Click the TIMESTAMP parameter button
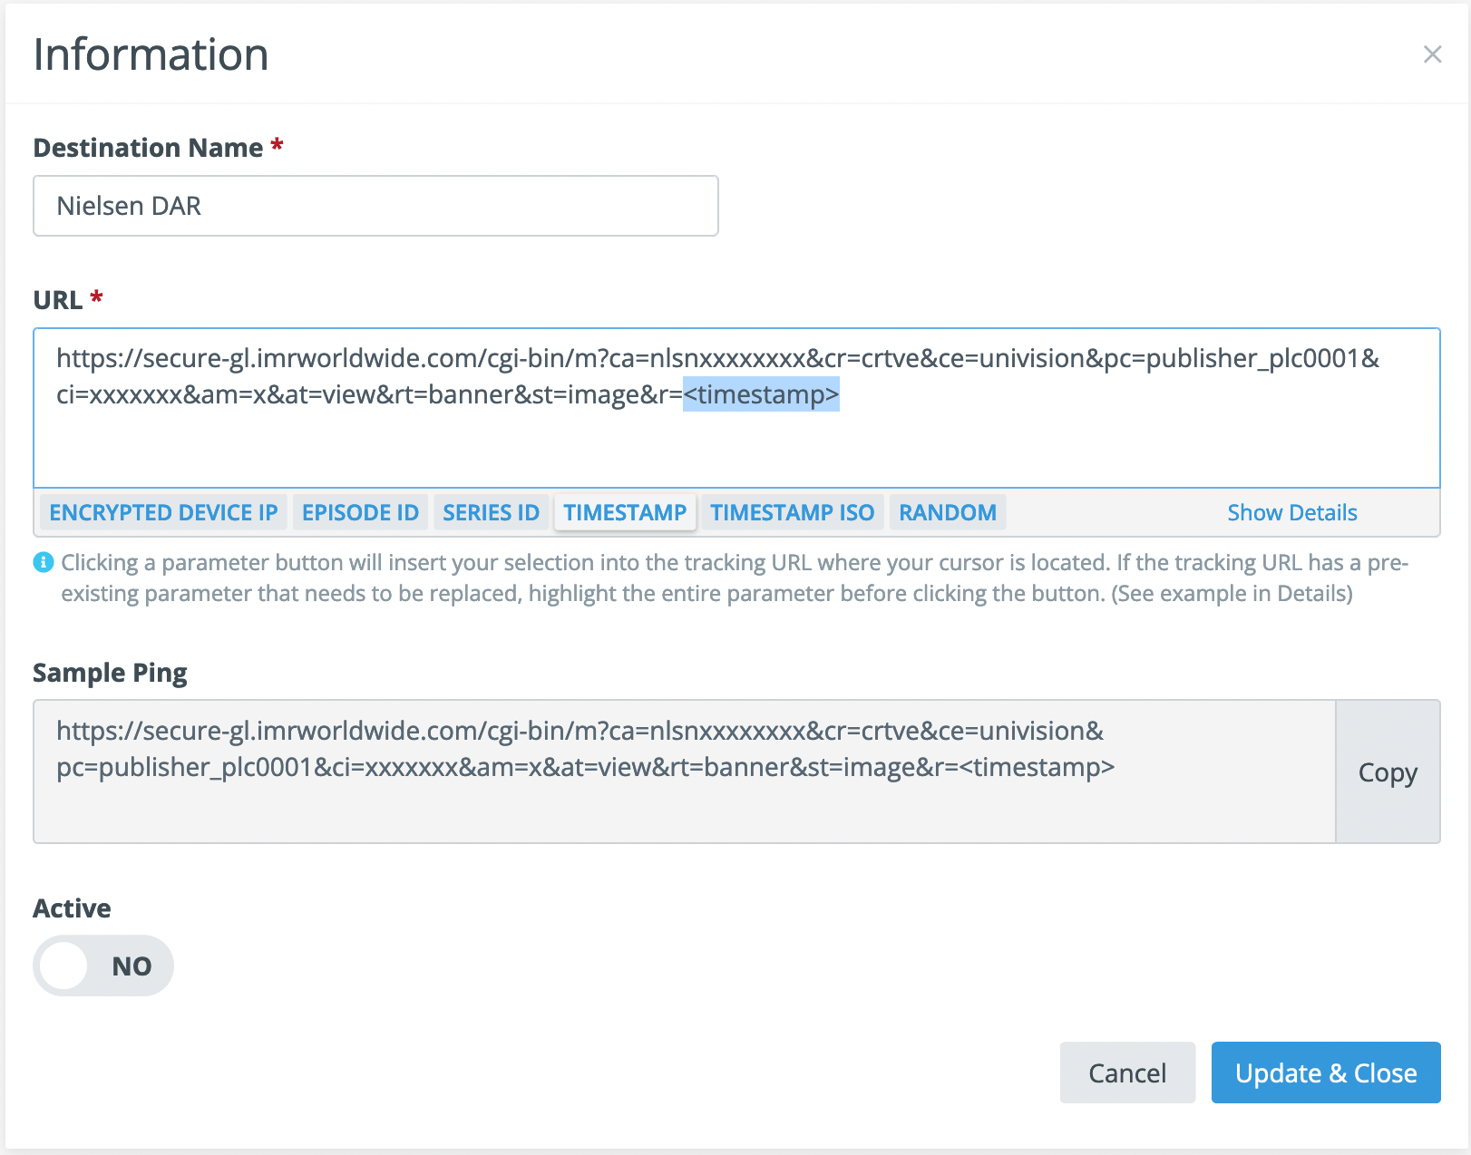 click(x=625, y=512)
